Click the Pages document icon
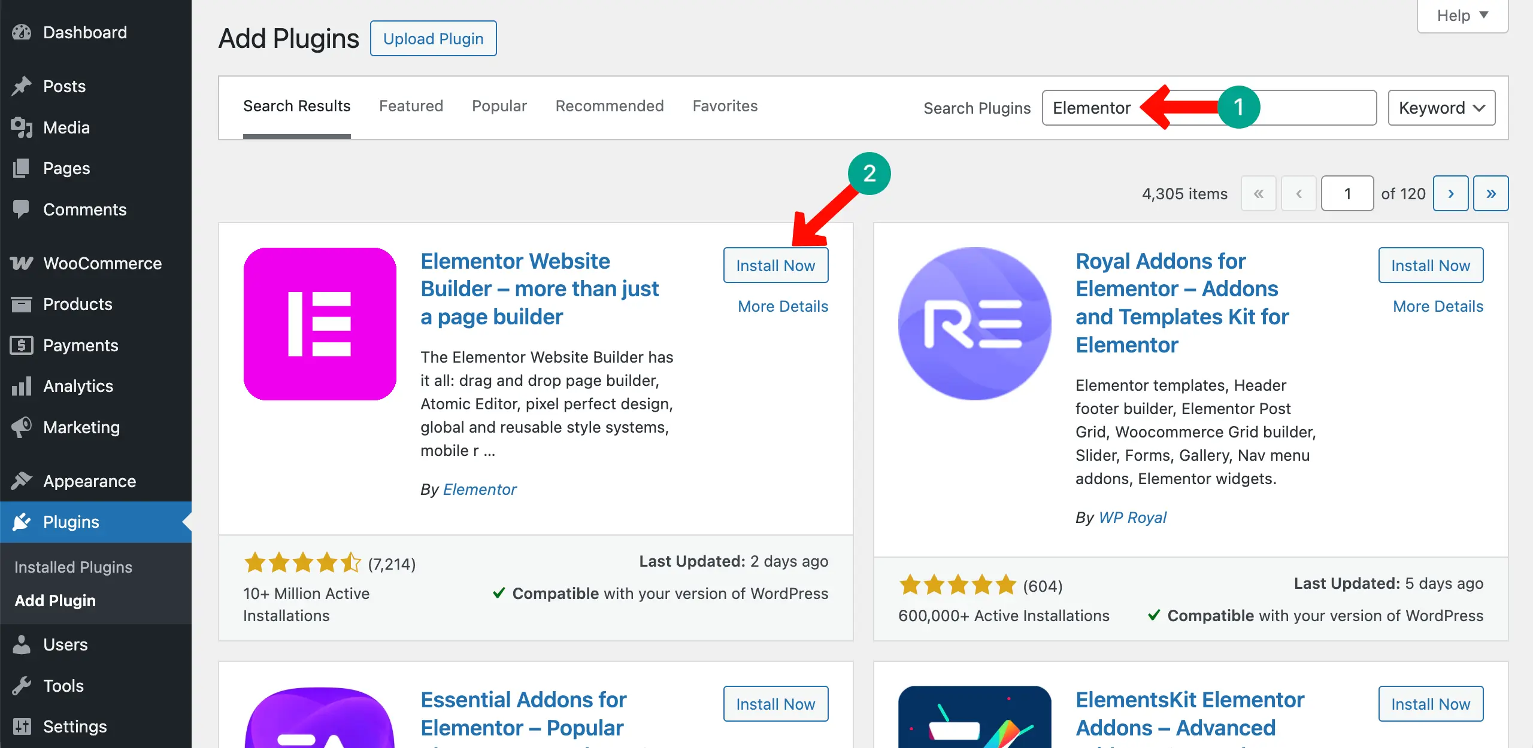Image resolution: width=1533 pixels, height=748 pixels. click(22, 168)
